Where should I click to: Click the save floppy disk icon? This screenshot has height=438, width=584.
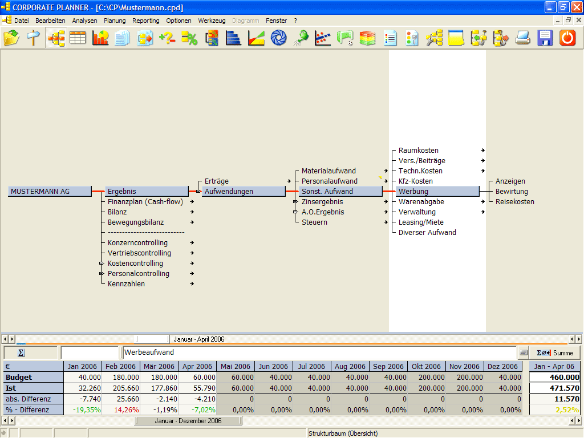coord(545,38)
